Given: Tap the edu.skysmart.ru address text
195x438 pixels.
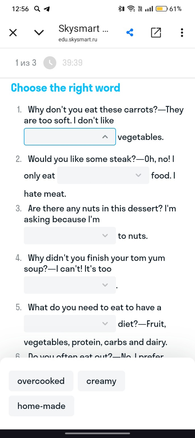Looking at the screenshot, I should [x=78, y=40].
